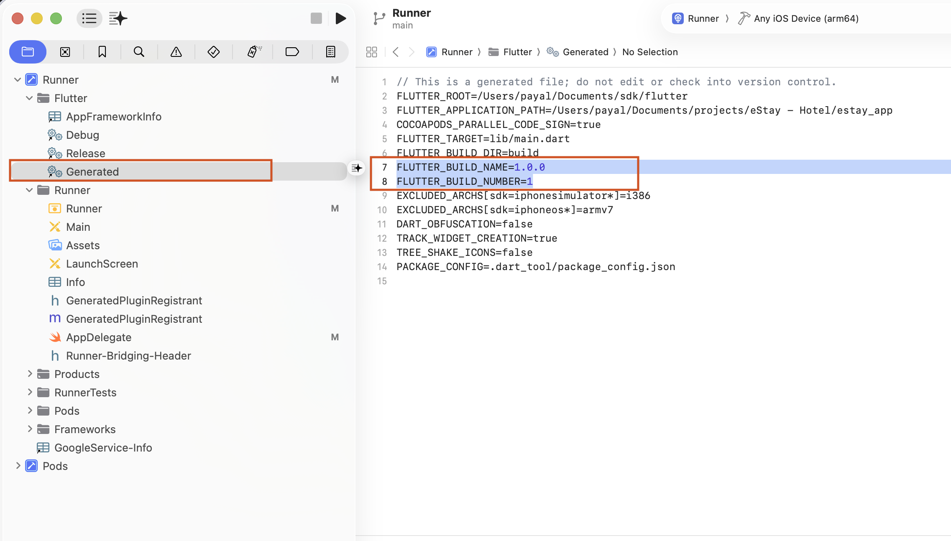Click FLUTTER_BUILD_NAME=1.0.0 line
This screenshot has width=951, height=541.
(470, 167)
